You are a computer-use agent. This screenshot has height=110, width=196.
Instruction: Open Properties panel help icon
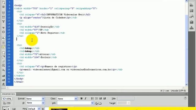click(185, 98)
